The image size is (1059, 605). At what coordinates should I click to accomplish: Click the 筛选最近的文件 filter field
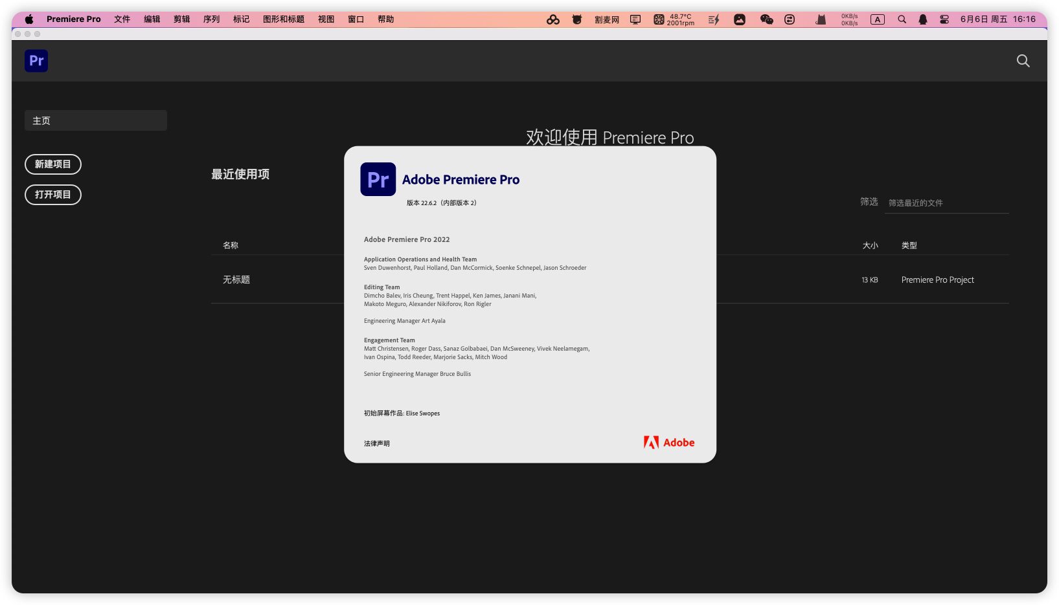tap(946, 203)
